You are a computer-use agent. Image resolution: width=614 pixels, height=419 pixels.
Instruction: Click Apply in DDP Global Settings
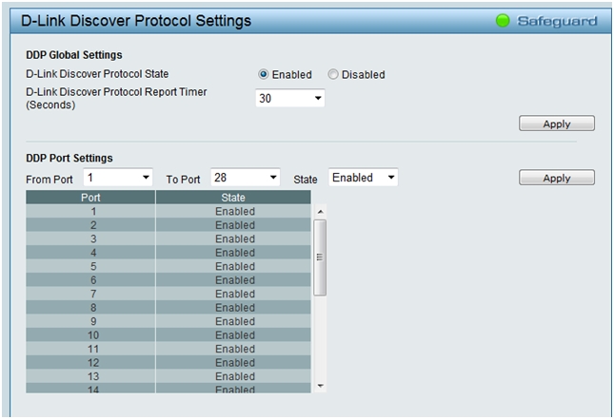(557, 124)
